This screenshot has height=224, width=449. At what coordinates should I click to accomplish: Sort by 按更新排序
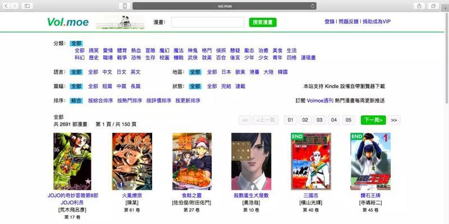coord(188,101)
